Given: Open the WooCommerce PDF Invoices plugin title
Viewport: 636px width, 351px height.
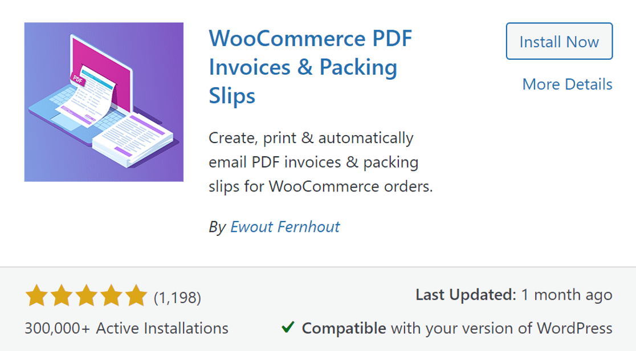Looking at the screenshot, I should pos(311,66).
